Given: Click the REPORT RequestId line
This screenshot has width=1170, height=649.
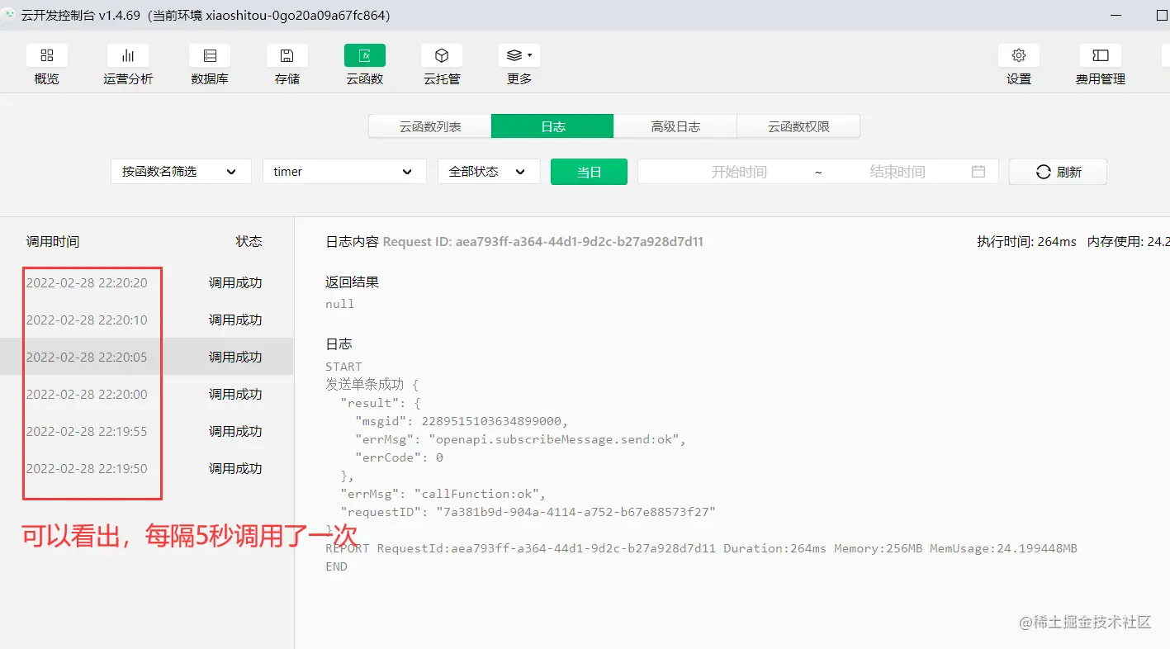Looking at the screenshot, I should [701, 548].
